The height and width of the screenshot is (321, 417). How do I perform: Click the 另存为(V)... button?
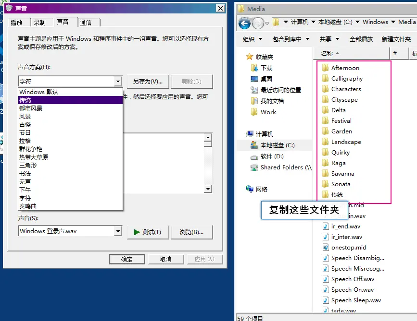[x=148, y=82]
